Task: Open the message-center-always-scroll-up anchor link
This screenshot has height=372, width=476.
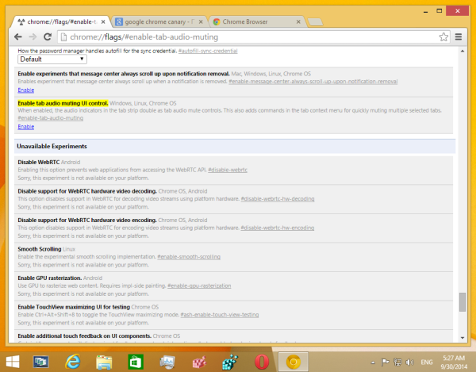Action: (x=313, y=82)
